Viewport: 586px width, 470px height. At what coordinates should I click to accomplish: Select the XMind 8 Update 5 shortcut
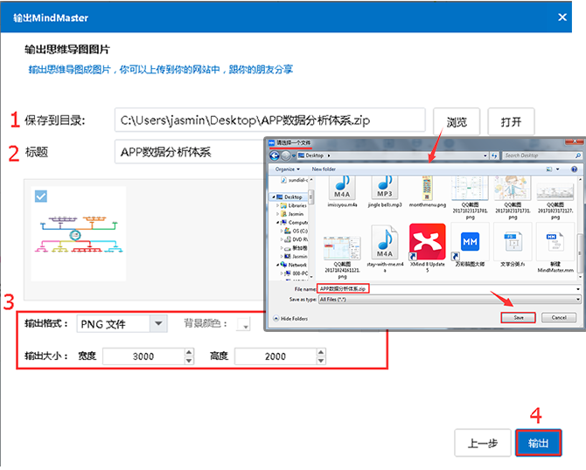(x=427, y=242)
